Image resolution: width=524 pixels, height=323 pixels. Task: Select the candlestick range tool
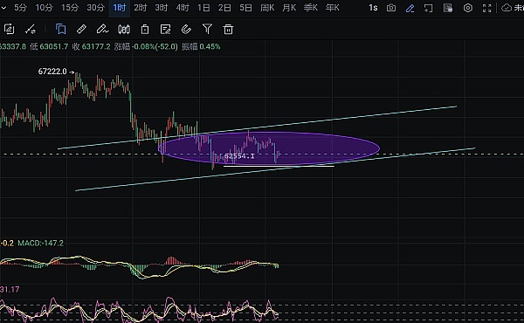124,30
